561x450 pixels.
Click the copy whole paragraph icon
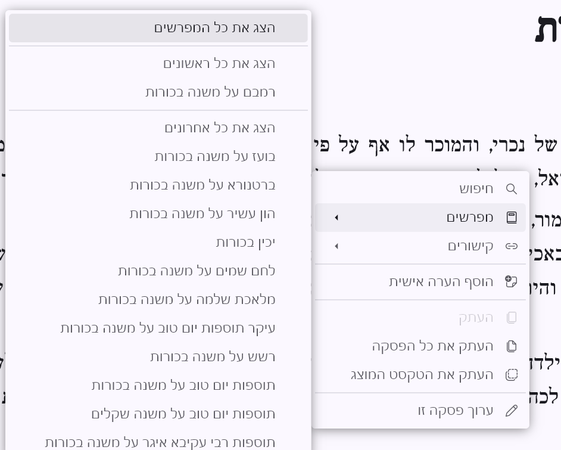(511, 346)
